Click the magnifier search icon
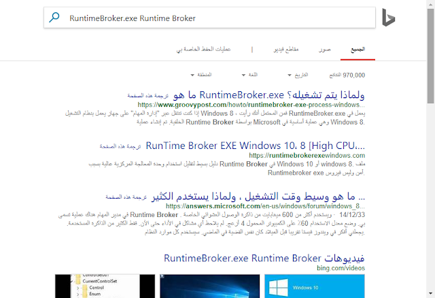 54,17
